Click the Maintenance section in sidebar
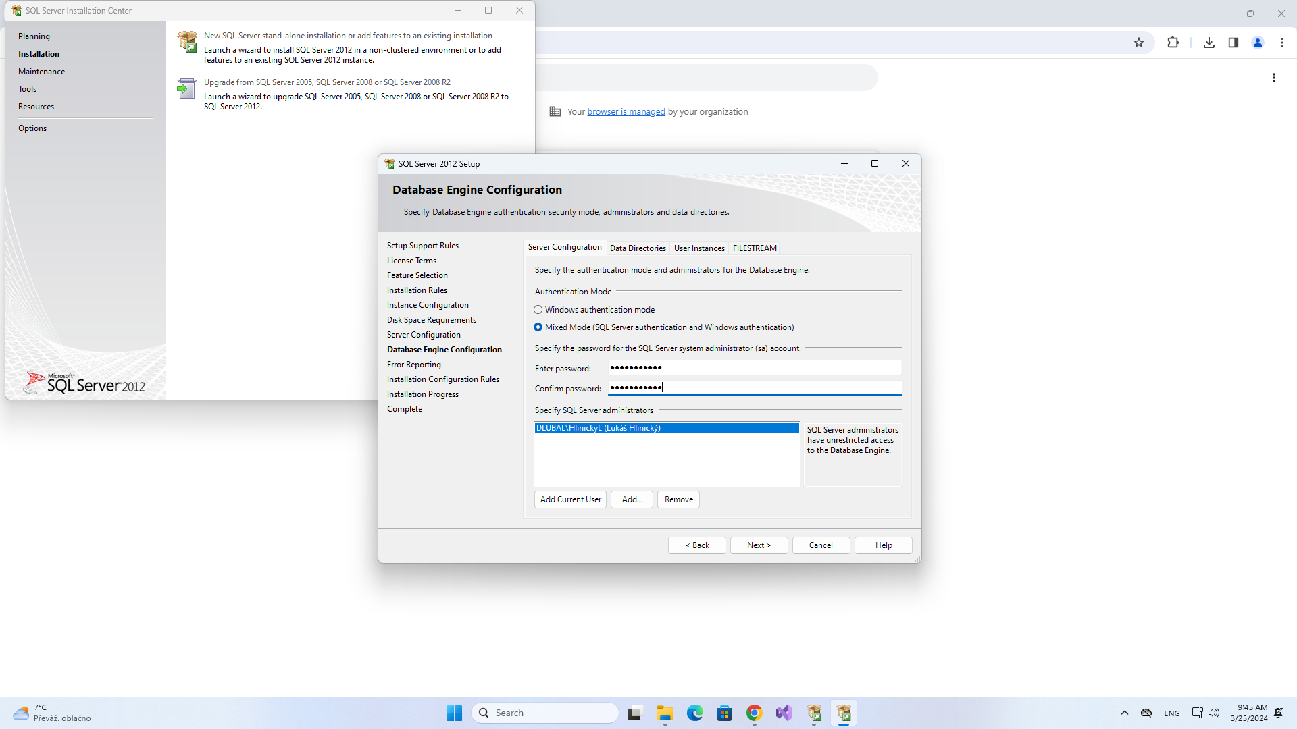The height and width of the screenshot is (729, 1297). click(42, 70)
